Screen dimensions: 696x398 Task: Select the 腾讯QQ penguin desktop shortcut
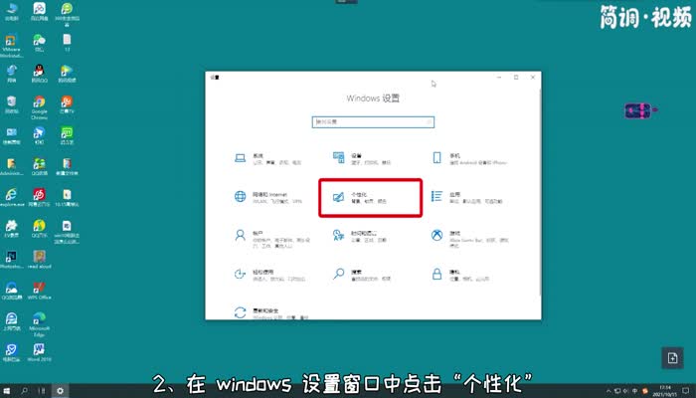pos(39,75)
